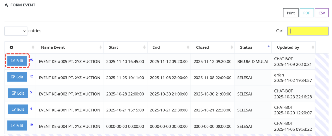
Task: Sort by the Closed column arrows
Action: 231,47
